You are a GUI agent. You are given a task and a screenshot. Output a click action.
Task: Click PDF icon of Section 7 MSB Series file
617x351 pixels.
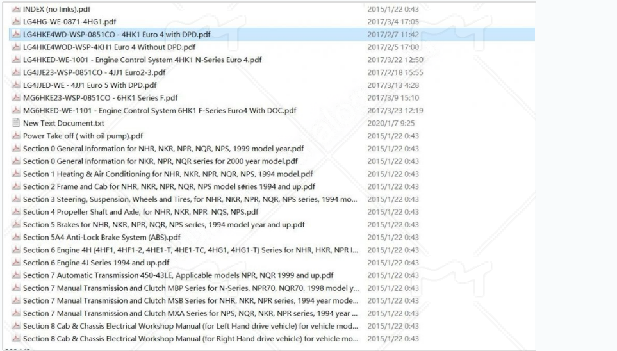(x=16, y=300)
